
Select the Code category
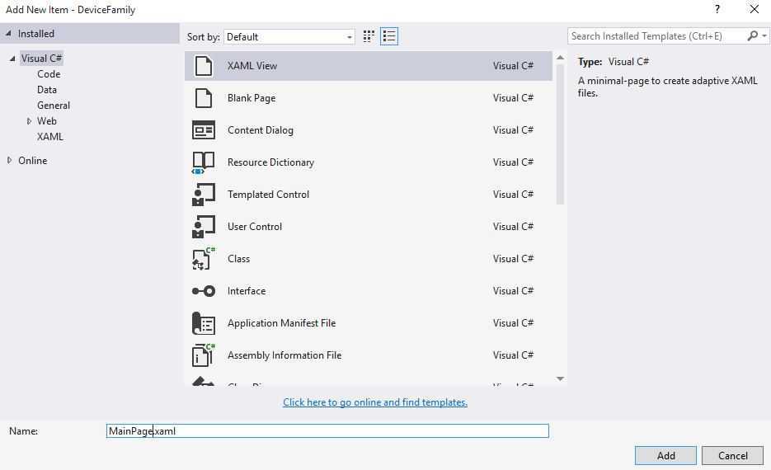49,74
